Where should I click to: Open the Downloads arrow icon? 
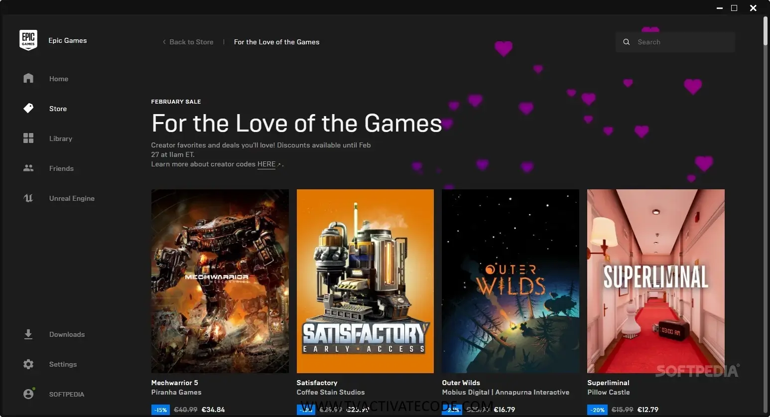(x=28, y=334)
